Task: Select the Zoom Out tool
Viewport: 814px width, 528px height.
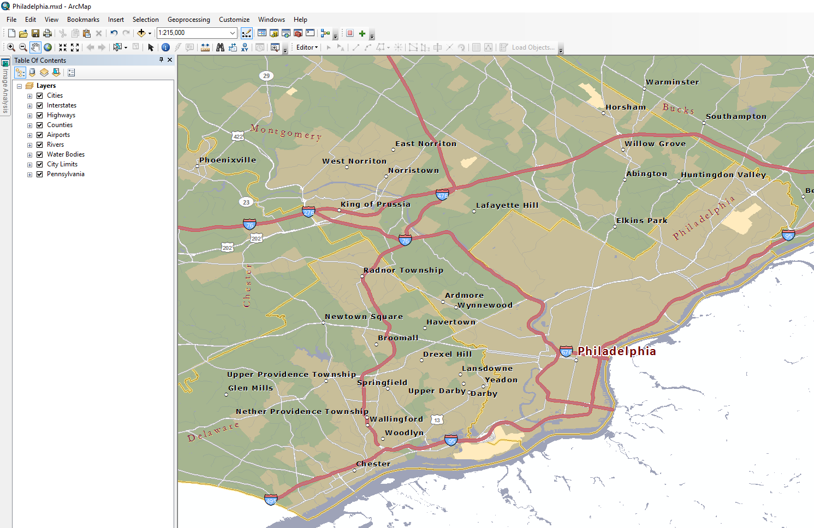Action: coord(23,47)
